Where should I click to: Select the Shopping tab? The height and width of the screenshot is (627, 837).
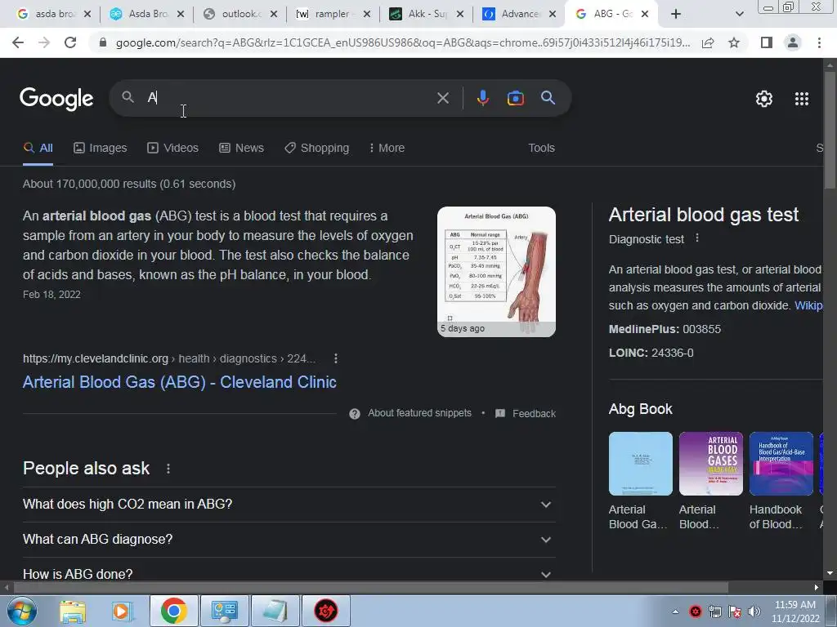pos(316,149)
